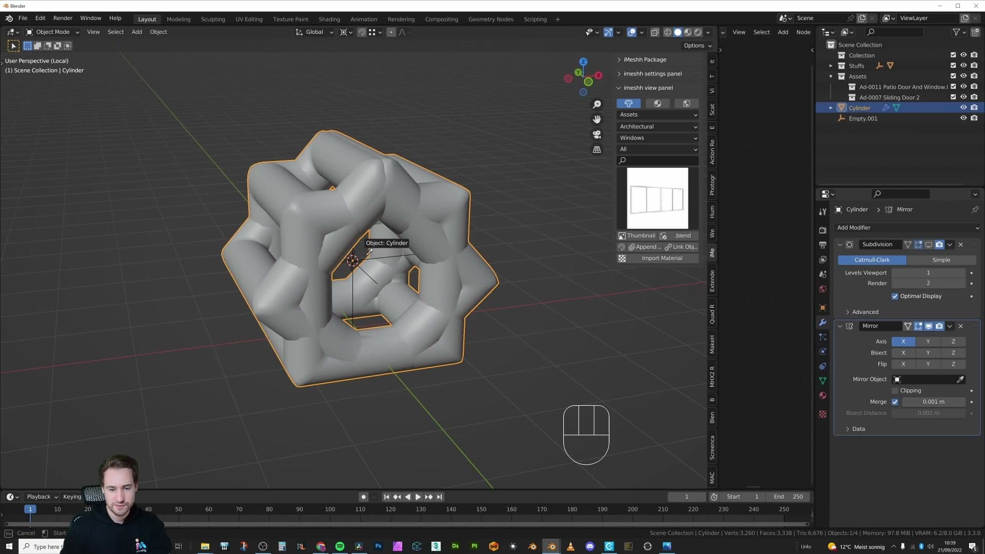
Task: Switch perspective/orthographic grid icon
Action: 597,150
